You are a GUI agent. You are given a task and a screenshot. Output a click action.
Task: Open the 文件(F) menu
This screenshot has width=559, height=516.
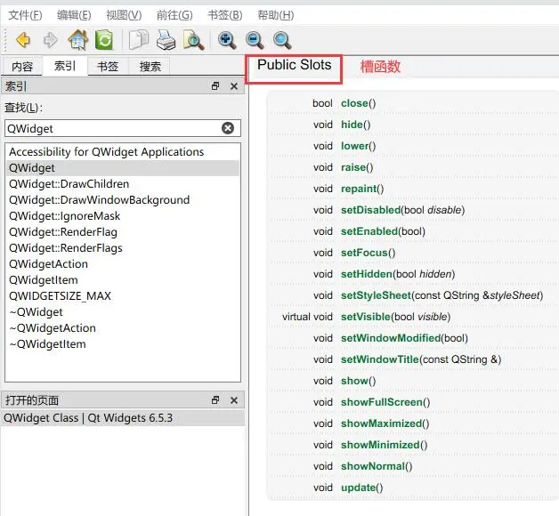(x=25, y=15)
